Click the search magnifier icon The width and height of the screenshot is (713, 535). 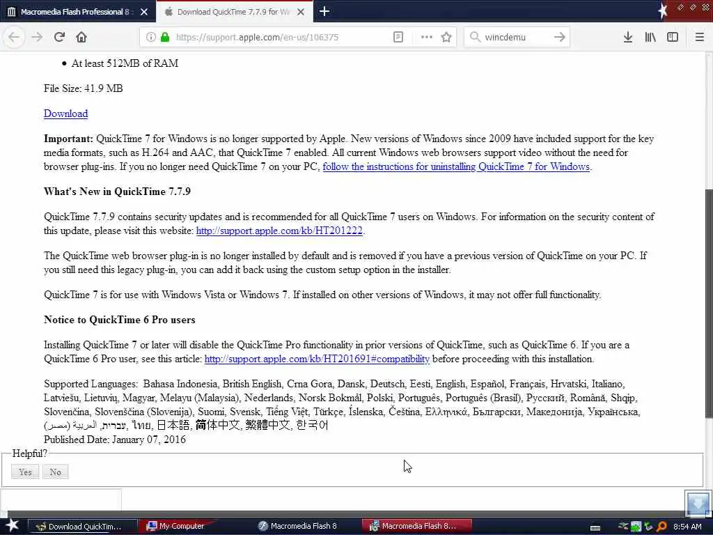(475, 37)
